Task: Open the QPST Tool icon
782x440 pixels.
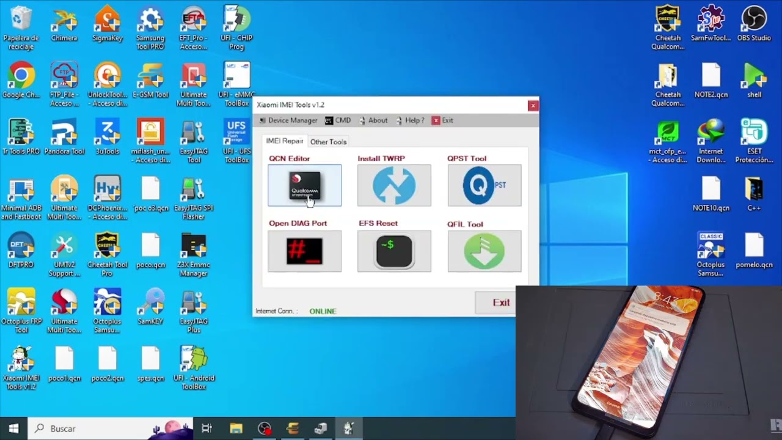Action: 484,185
